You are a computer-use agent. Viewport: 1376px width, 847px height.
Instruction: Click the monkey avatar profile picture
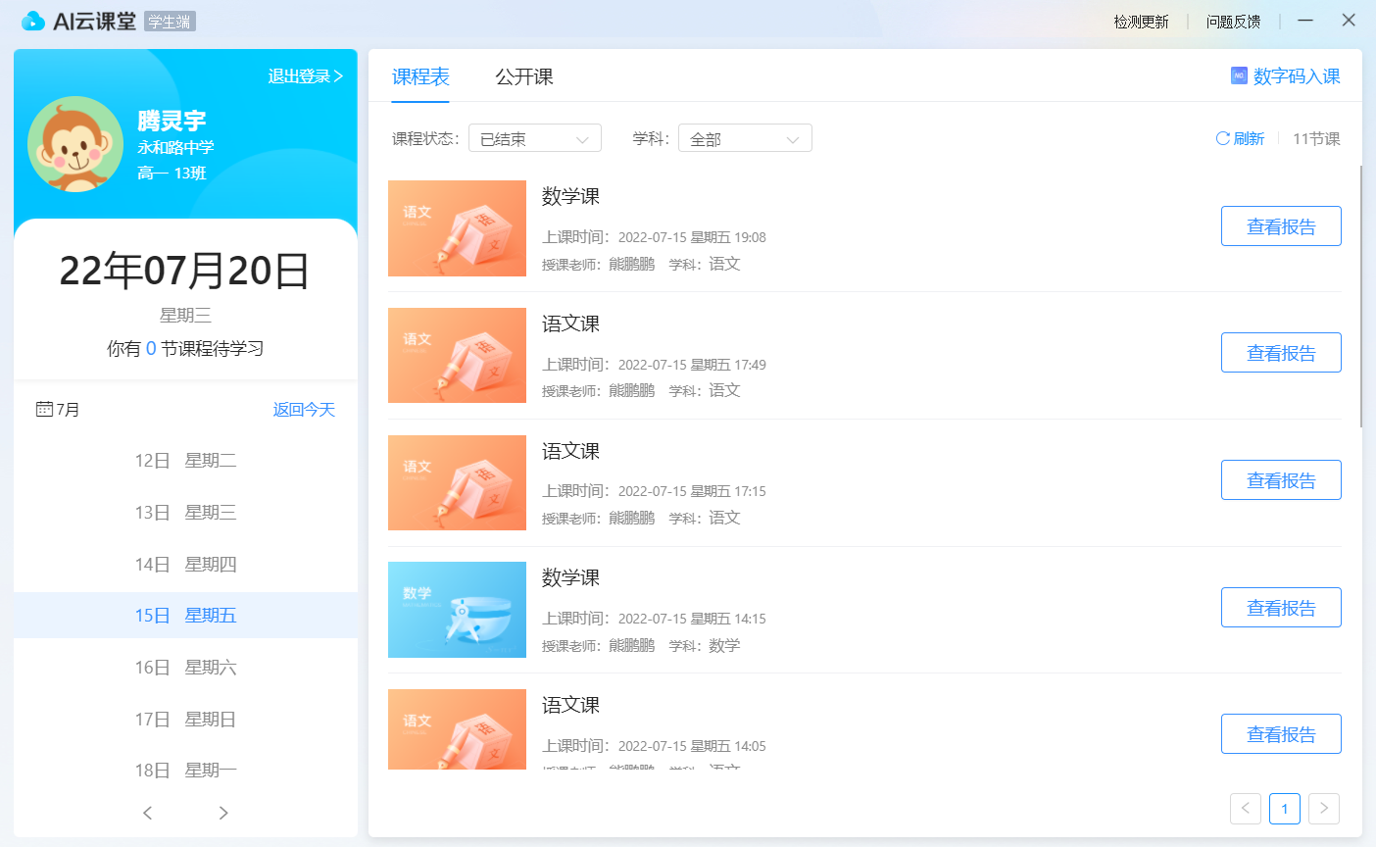pos(75,144)
